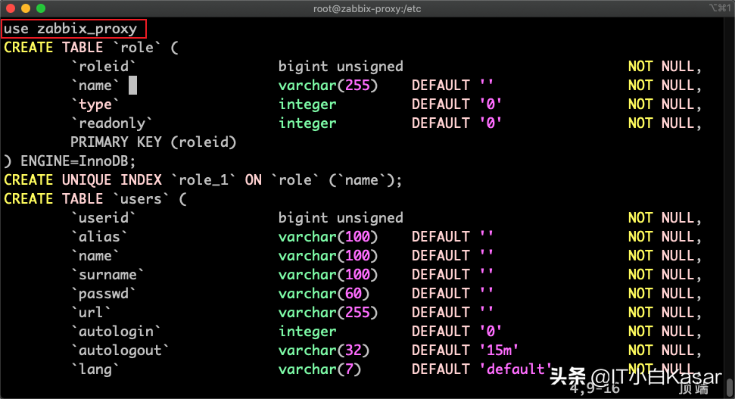Click the `userid` column name
The width and height of the screenshot is (735, 399).
point(104,218)
